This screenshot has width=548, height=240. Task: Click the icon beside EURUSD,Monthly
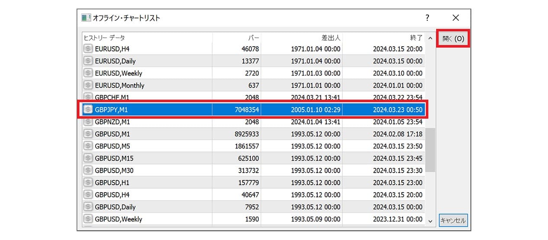point(88,85)
